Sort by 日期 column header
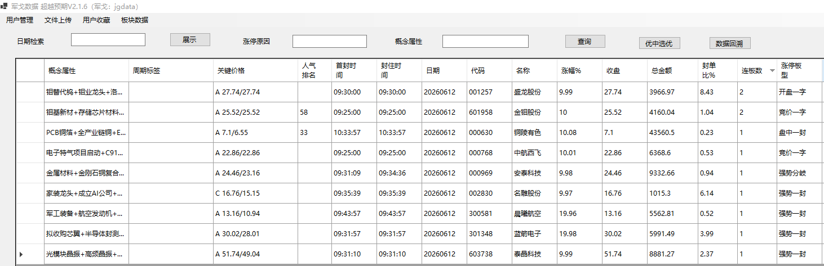Viewport: 824px width, 266px height. click(444, 71)
